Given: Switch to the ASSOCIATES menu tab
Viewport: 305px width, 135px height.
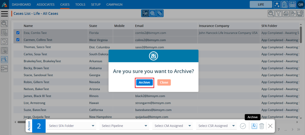Looking at the screenshot, I should (46, 4).
